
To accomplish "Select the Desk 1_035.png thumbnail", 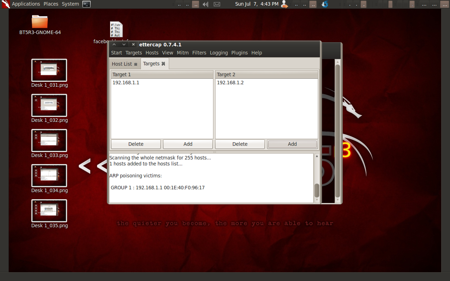I will (x=49, y=211).
